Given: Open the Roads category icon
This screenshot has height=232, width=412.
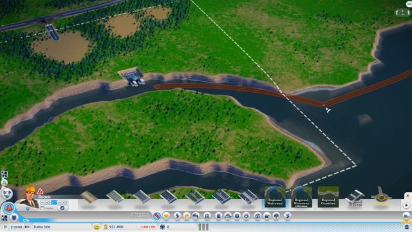Looking at the screenshot, I should coord(157,216).
